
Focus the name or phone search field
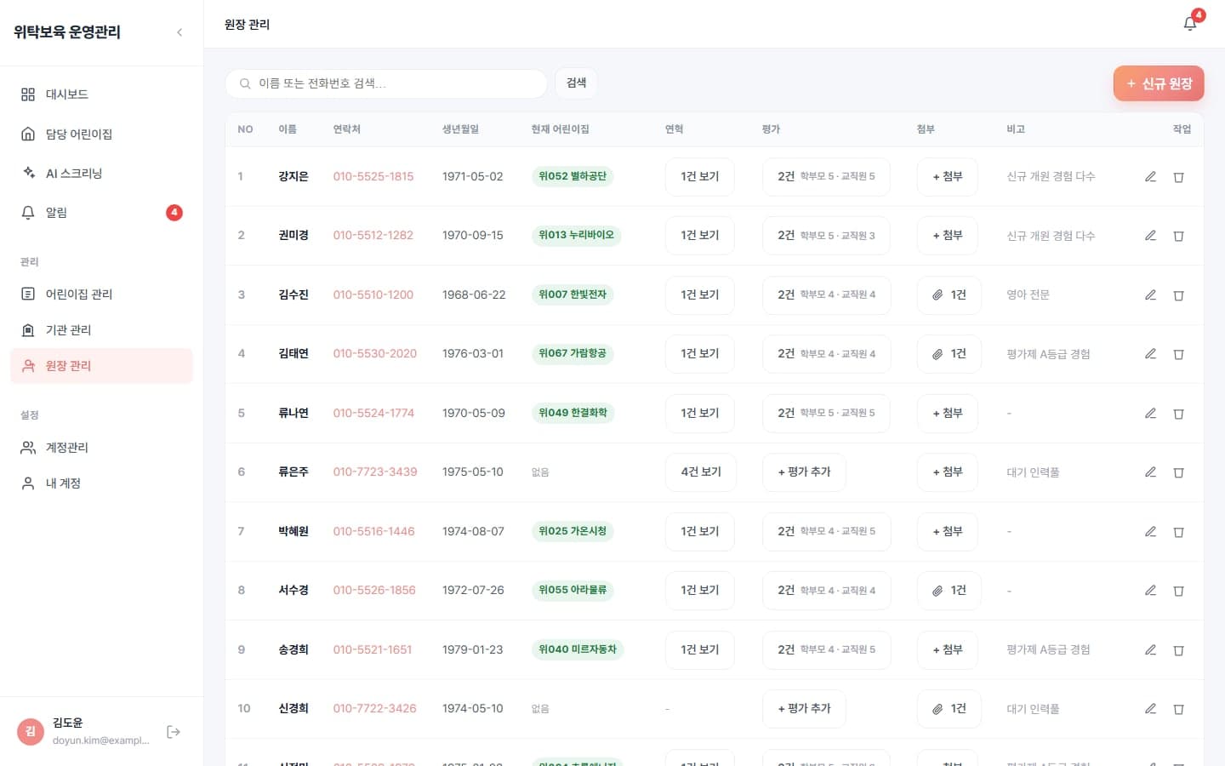[x=386, y=83]
